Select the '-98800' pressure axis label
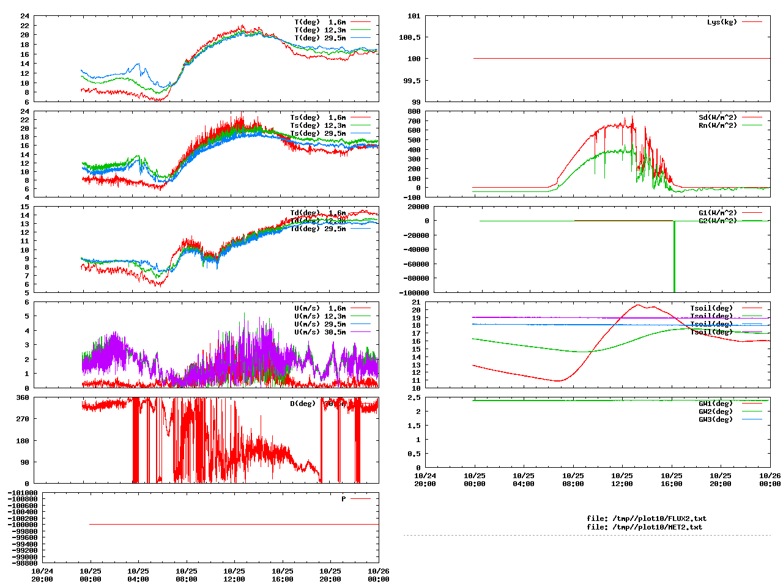The image size is (783, 587). pos(24,563)
